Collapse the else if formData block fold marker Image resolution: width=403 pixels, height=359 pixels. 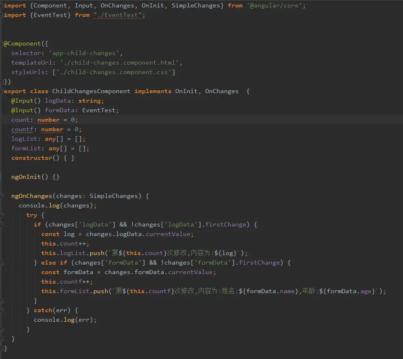coord(2,263)
